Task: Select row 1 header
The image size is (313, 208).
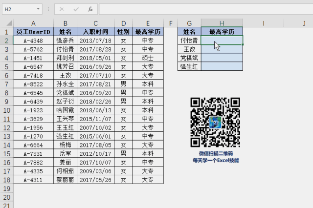Action: (x=6, y=32)
